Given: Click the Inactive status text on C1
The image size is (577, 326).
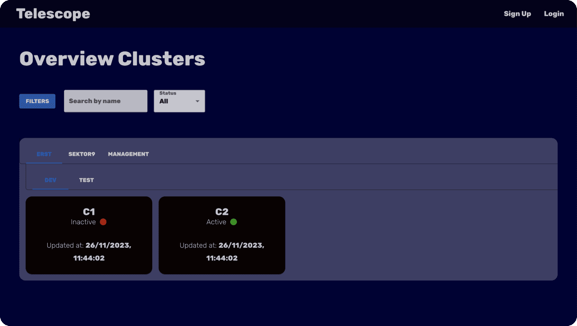Looking at the screenshot, I should (83, 222).
